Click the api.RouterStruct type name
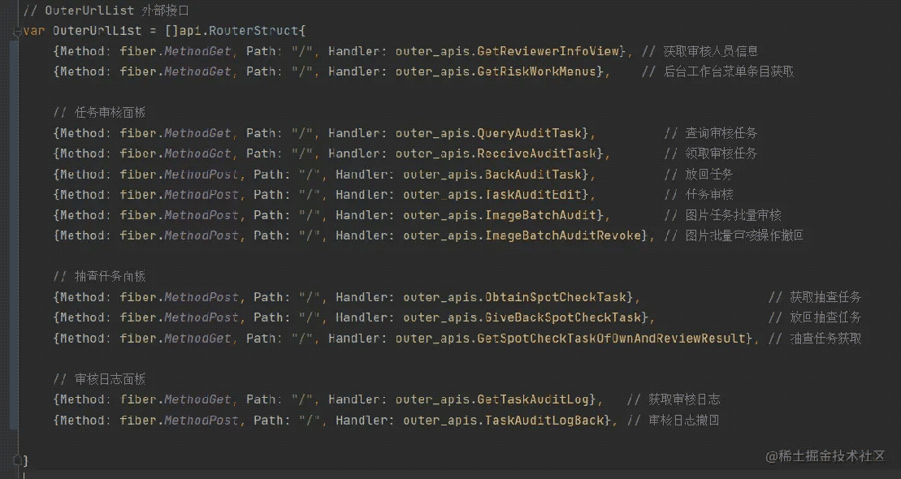The width and height of the screenshot is (901, 479). [x=242, y=31]
